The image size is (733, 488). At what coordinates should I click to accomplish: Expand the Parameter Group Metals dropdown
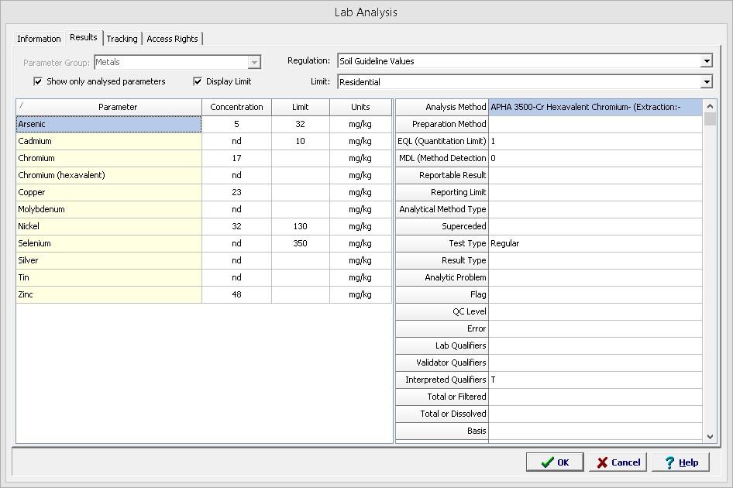253,62
